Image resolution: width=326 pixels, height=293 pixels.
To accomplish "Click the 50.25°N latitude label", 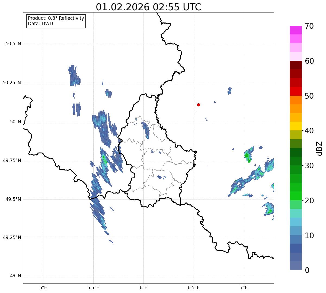I will point(12,83).
